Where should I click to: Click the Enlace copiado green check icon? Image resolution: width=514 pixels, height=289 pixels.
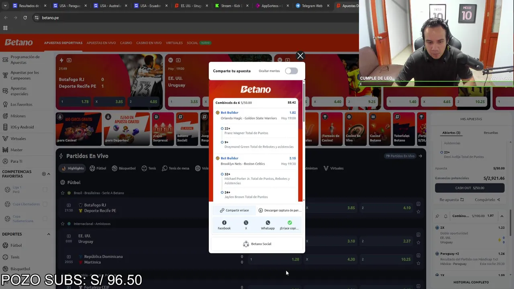290,222
